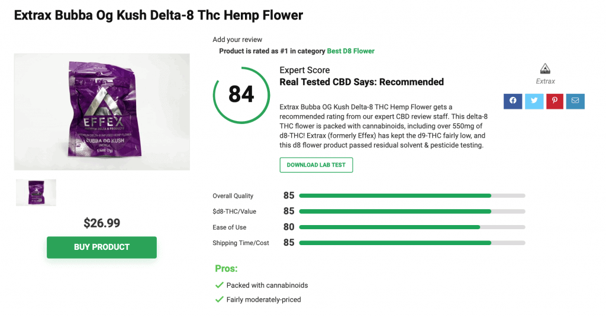606x316 pixels.
Task: Open the Best D8 Flower category
Action: [x=350, y=51]
